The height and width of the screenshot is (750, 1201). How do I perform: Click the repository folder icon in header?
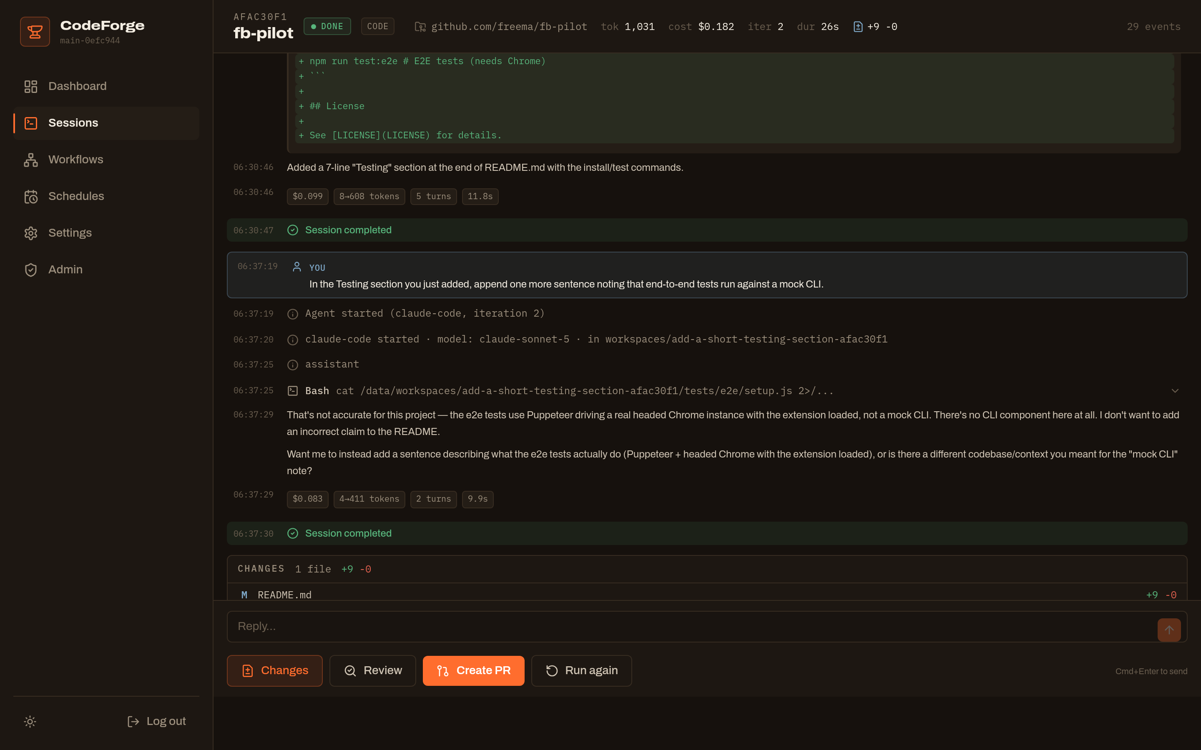(420, 27)
